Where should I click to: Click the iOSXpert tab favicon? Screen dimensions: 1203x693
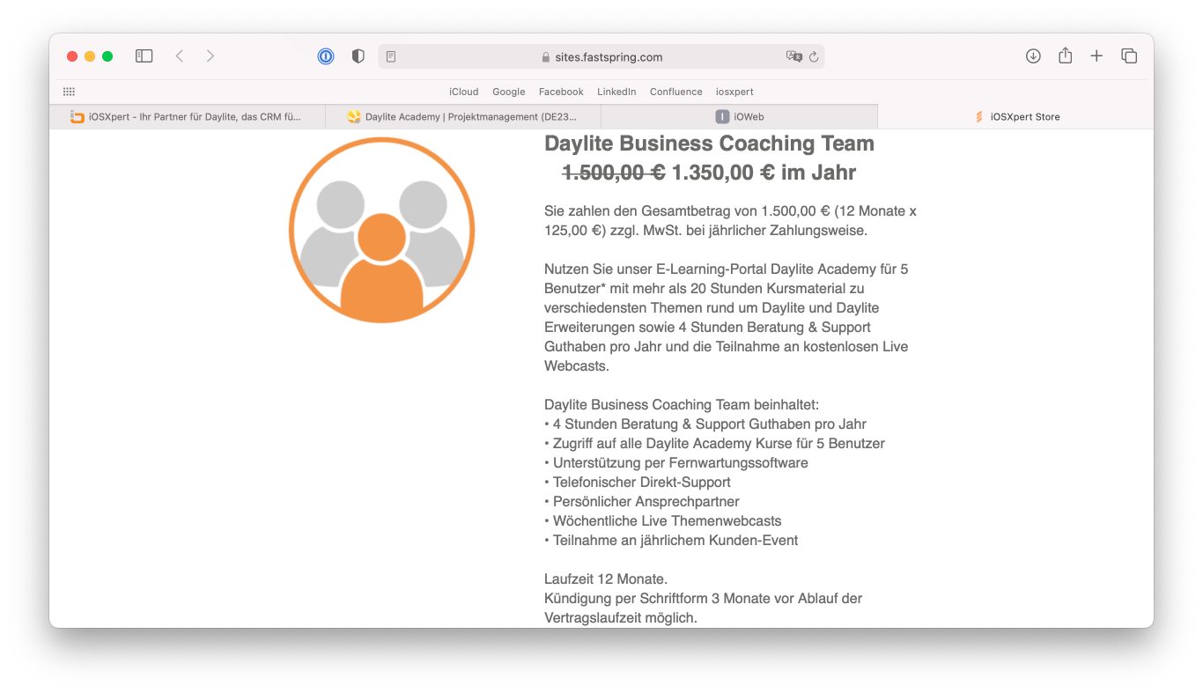(x=77, y=116)
